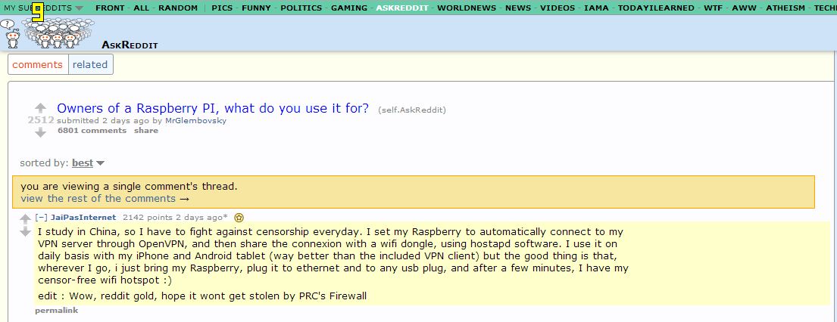Viewport: 837px width, 322px height.
Task: Click the AskReddit crowd header image
Action: click(x=58, y=33)
